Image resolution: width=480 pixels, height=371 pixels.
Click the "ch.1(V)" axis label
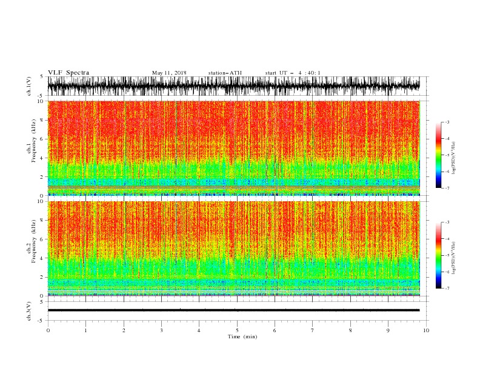click(x=29, y=86)
